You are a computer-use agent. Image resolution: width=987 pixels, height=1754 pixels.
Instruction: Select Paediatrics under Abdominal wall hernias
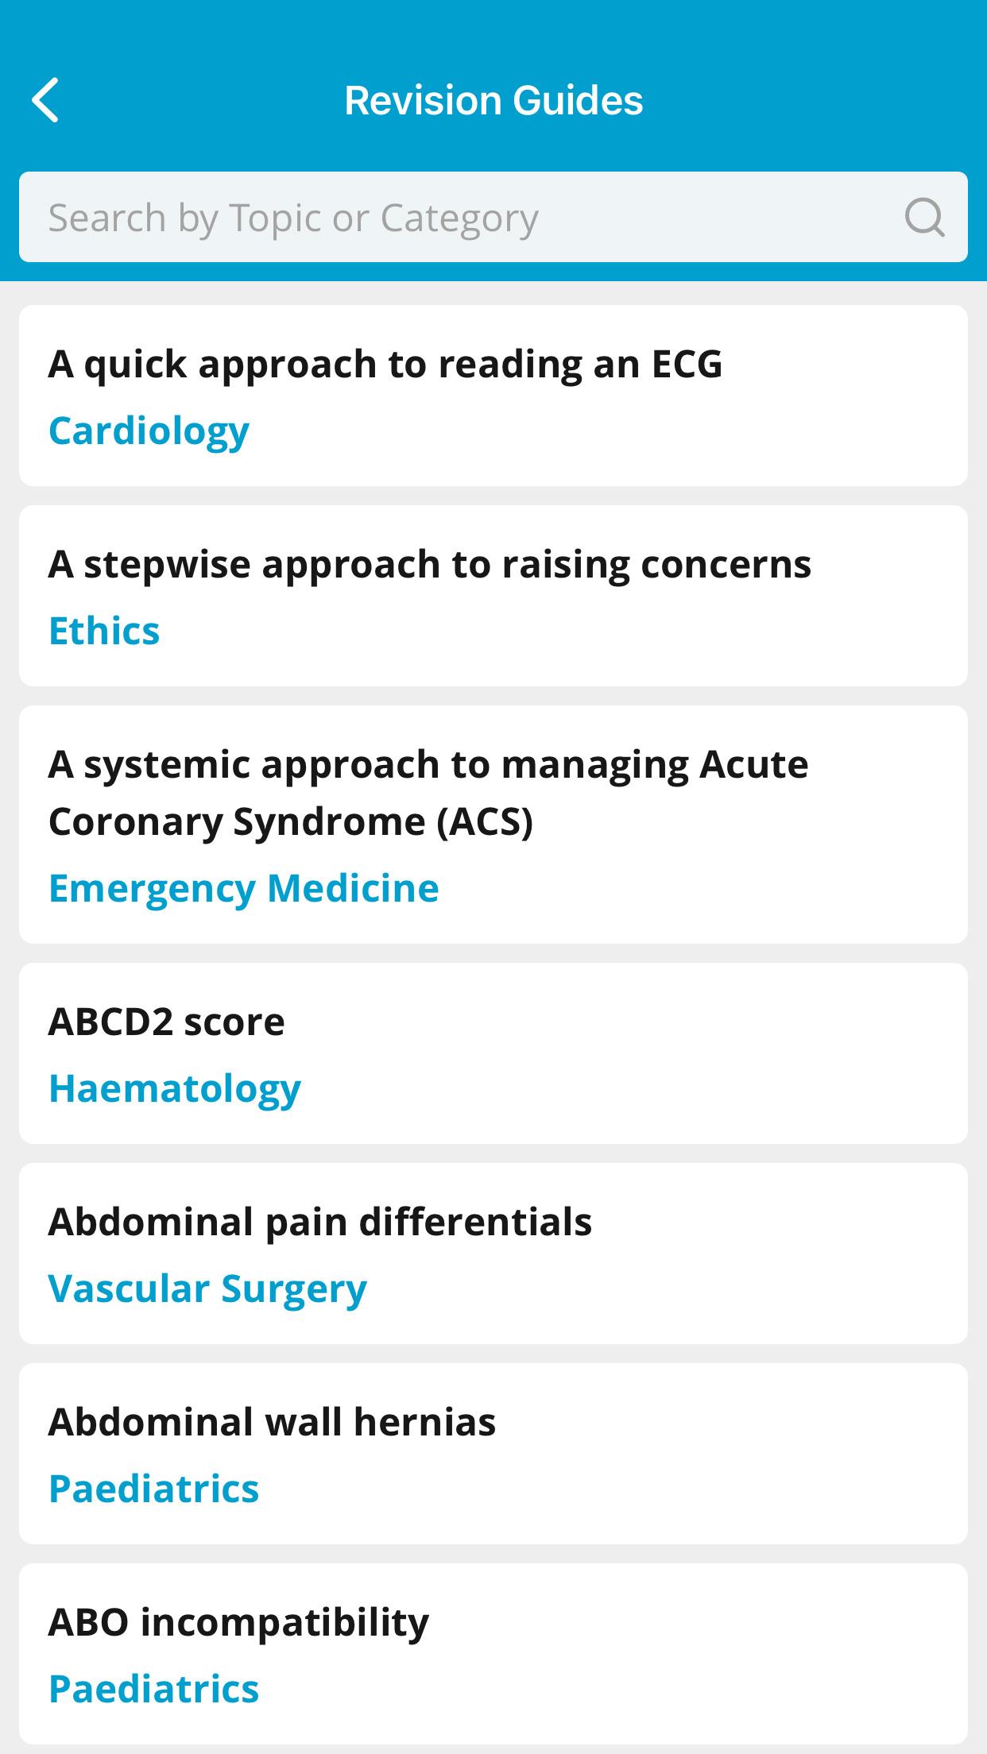154,1489
